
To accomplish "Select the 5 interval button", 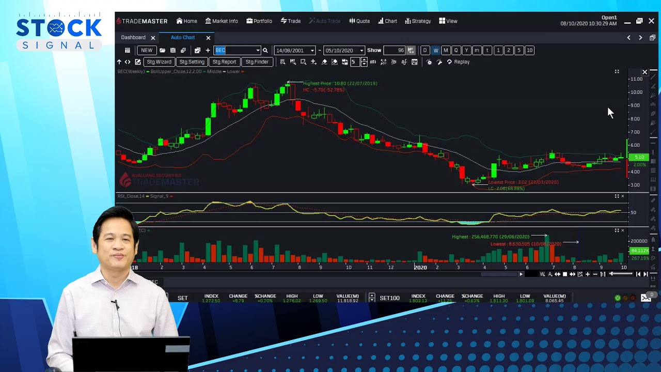I will pos(519,50).
